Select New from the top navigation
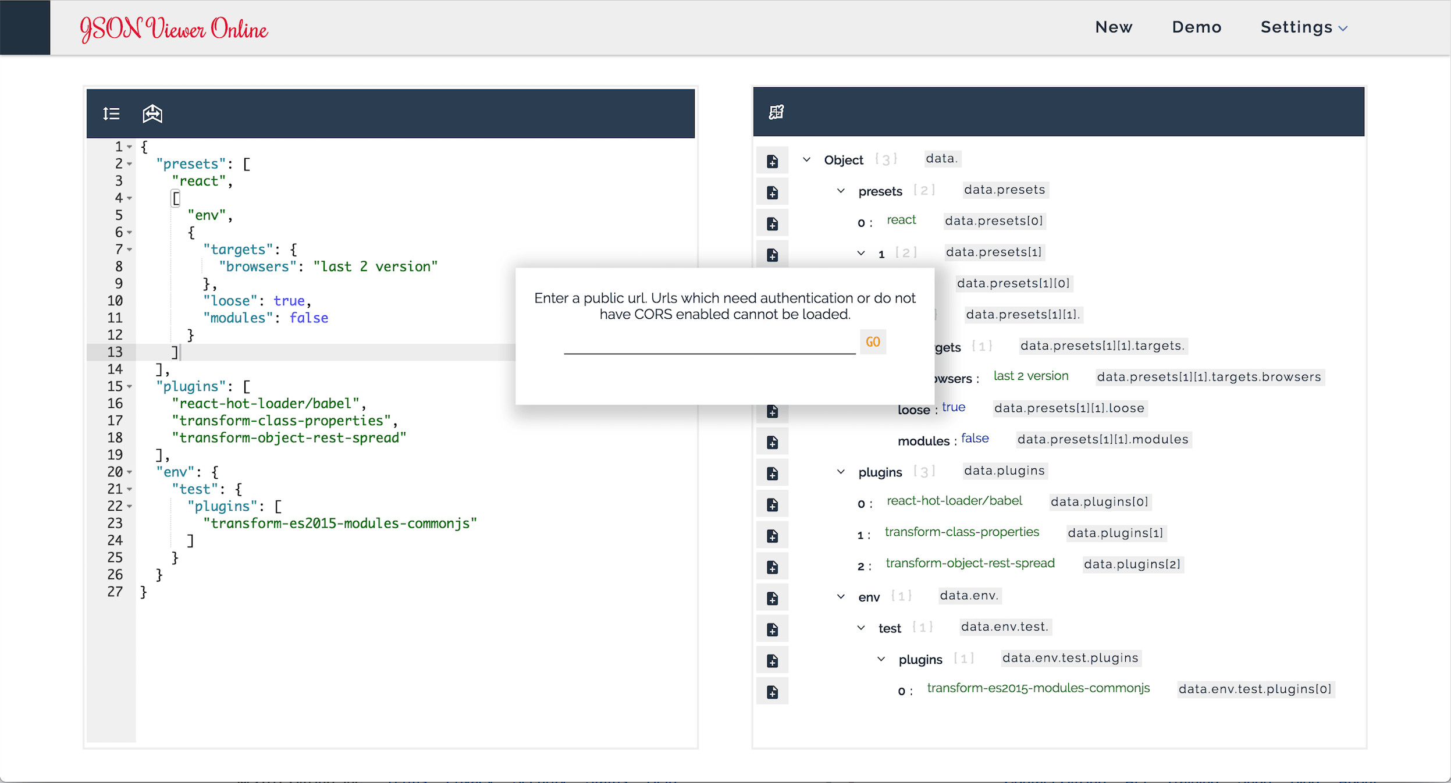 1113,27
